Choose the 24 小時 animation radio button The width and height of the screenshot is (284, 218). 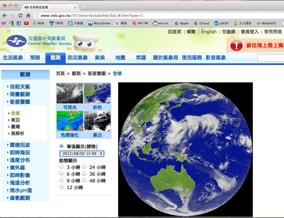(x=84, y=167)
